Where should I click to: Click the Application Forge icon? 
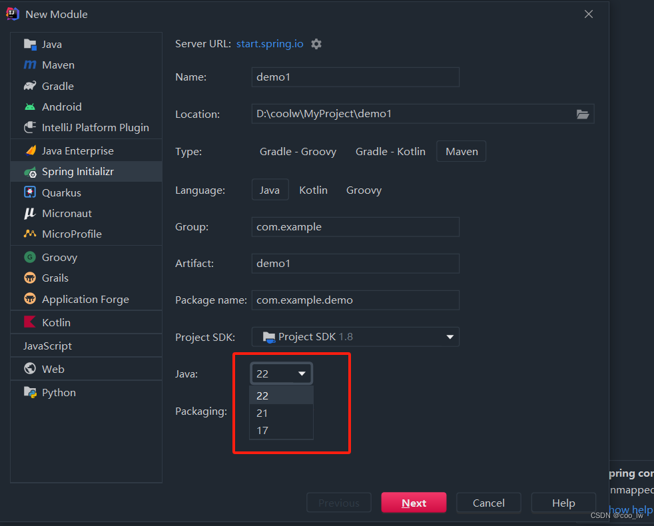coord(30,299)
